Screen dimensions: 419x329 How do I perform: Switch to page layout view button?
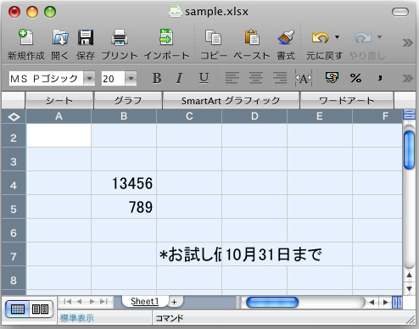40,309
